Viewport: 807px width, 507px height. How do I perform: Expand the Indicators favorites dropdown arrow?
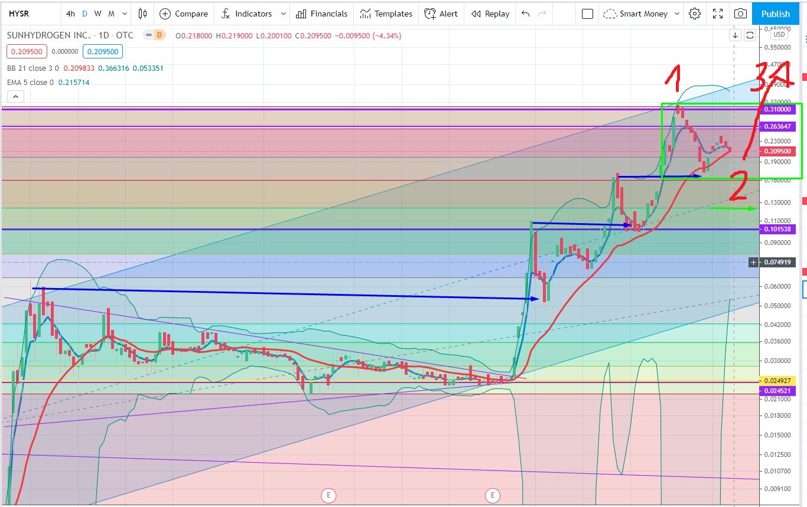pos(284,14)
